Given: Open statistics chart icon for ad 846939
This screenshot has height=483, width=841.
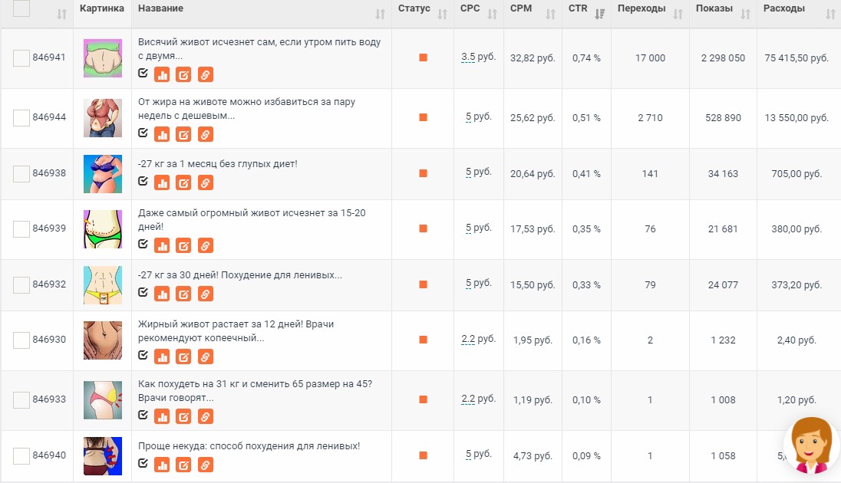Looking at the screenshot, I should pyautogui.click(x=162, y=245).
